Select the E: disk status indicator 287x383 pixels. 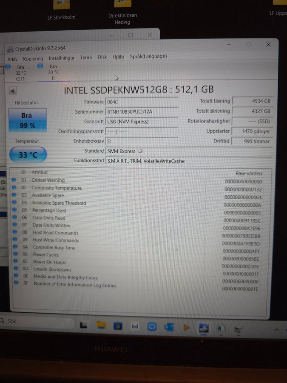pyautogui.click(x=53, y=72)
